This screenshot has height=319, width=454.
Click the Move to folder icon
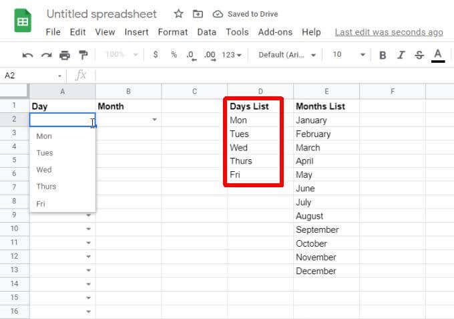coord(198,14)
